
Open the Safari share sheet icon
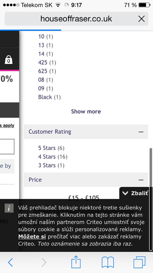pyautogui.click(x=76, y=262)
